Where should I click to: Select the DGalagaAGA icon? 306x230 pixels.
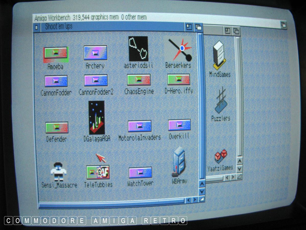[96, 117]
